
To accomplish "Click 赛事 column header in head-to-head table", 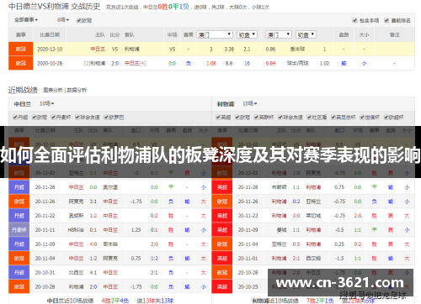I will tap(21, 34).
